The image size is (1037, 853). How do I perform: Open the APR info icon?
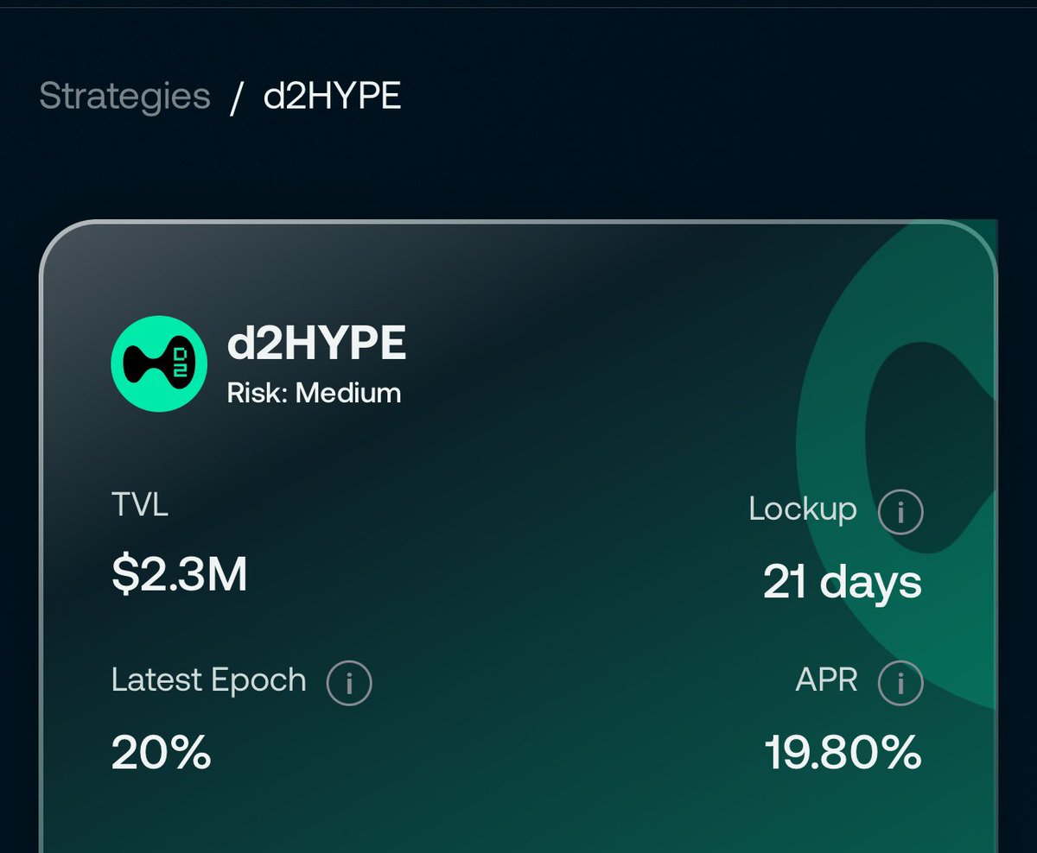(x=900, y=683)
